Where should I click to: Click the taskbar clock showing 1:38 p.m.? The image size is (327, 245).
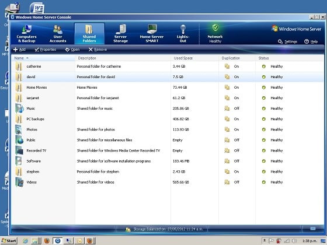pos(309,241)
